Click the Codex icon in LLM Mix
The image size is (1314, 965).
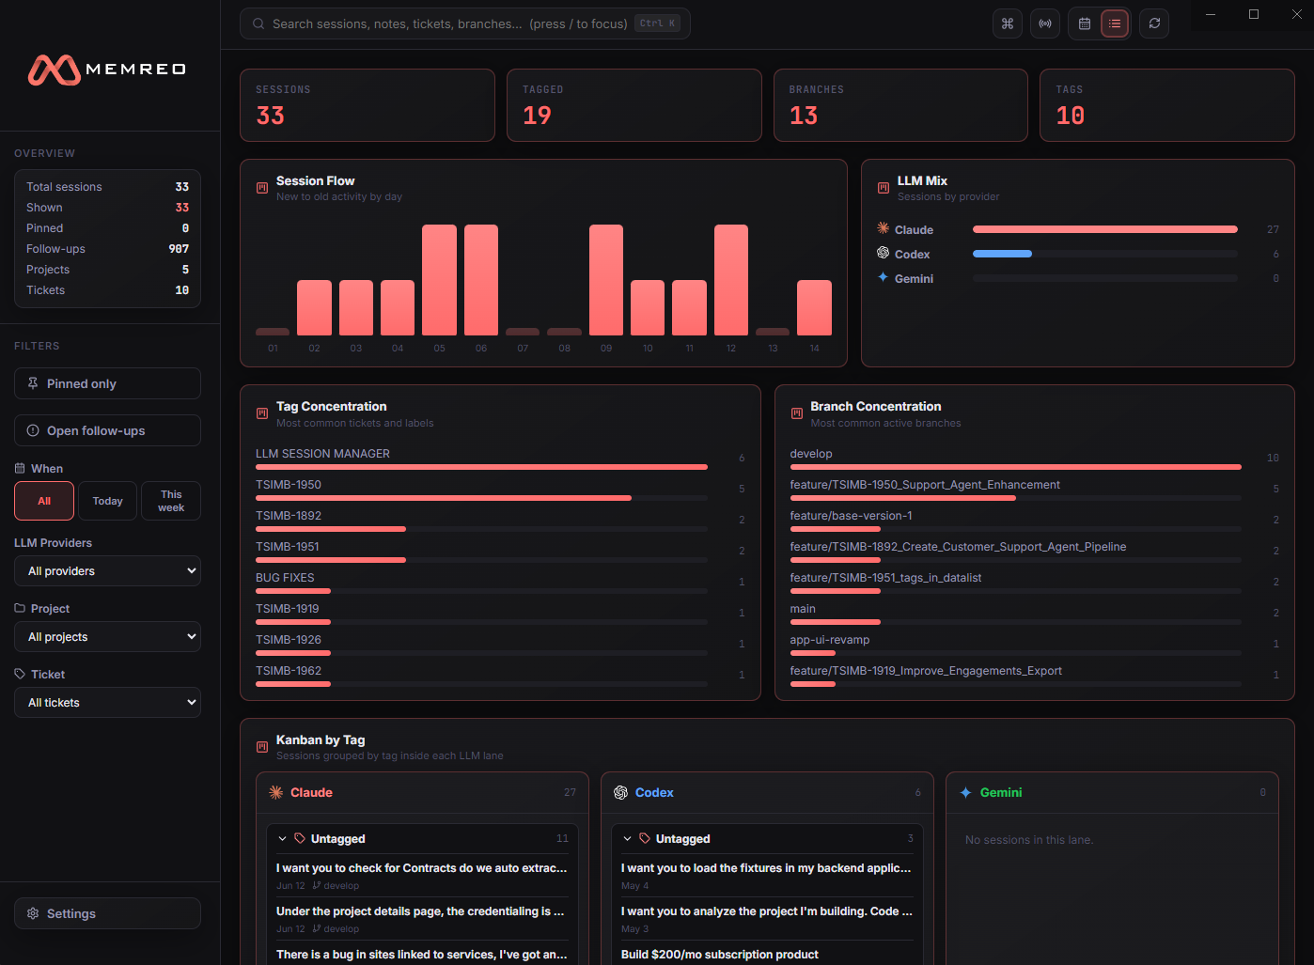[x=883, y=253]
